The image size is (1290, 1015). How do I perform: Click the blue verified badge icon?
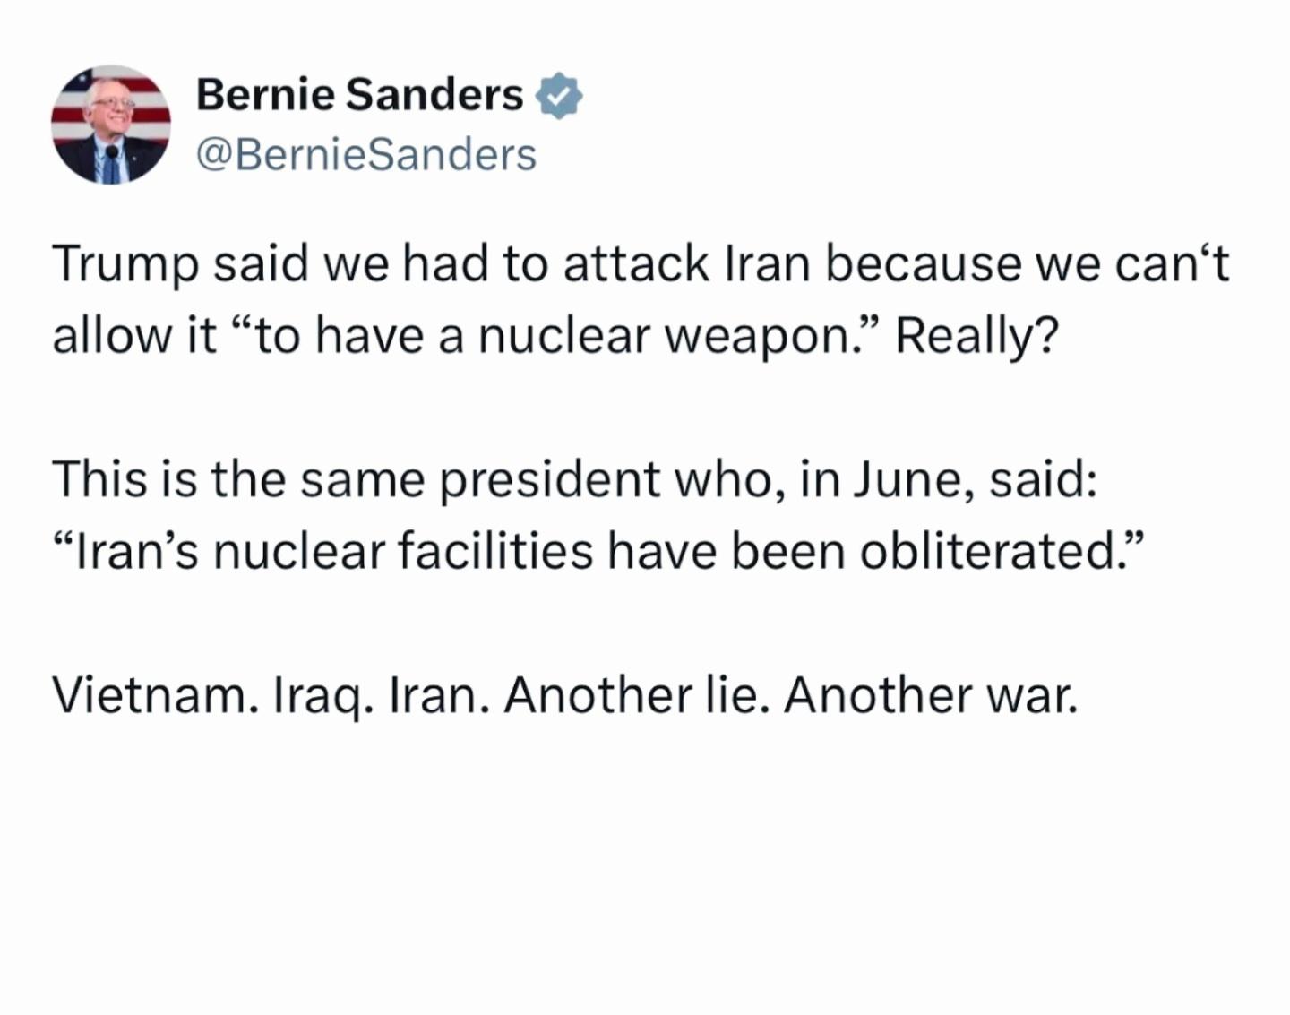click(x=559, y=97)
